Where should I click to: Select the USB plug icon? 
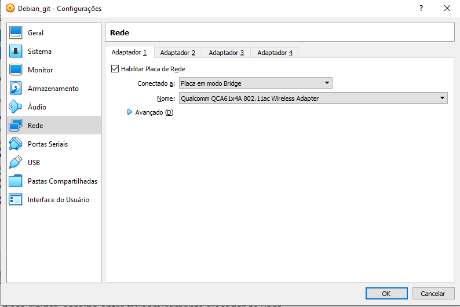16,162
